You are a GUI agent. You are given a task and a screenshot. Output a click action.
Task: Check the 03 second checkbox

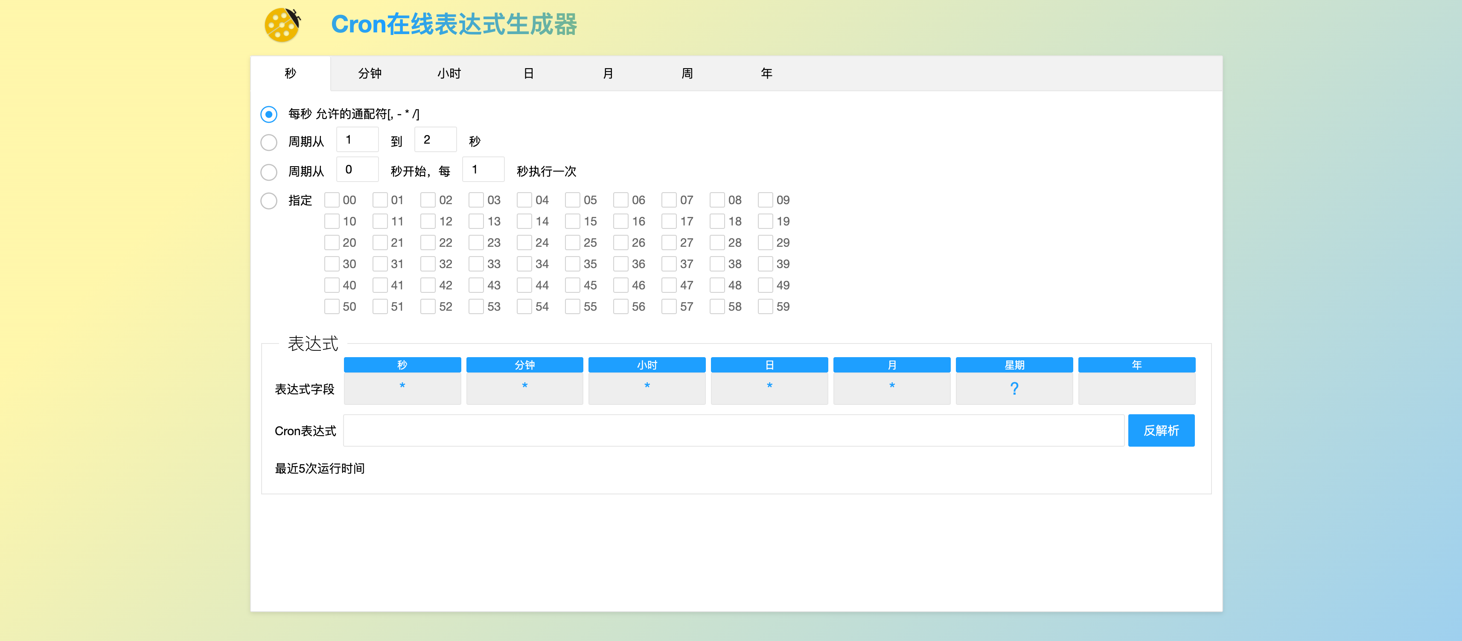(476, 199)
